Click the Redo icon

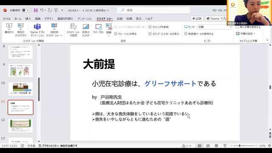coord(50,10)
